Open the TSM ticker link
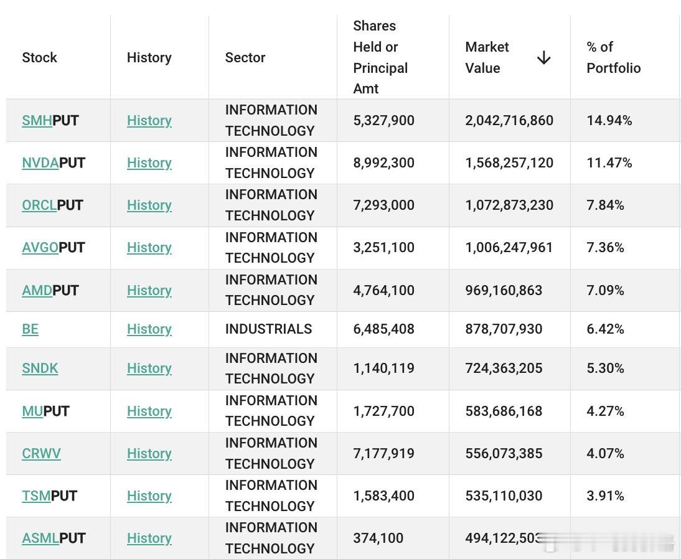The image size is (681, 559). click(36, 496)
